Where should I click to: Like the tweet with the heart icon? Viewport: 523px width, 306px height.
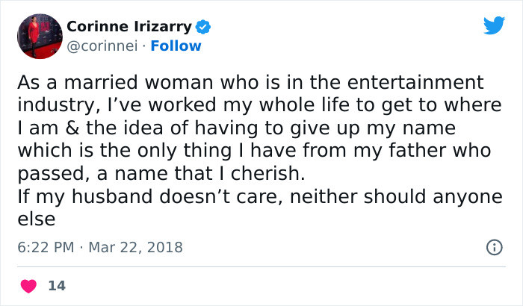point(28,286)
